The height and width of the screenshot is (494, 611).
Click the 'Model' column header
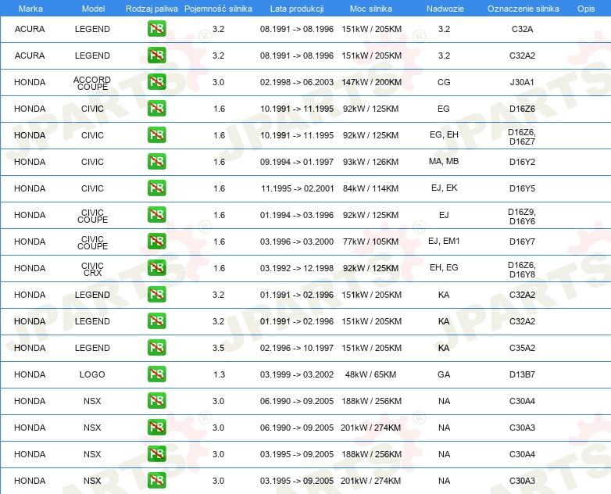coord(93,9)
